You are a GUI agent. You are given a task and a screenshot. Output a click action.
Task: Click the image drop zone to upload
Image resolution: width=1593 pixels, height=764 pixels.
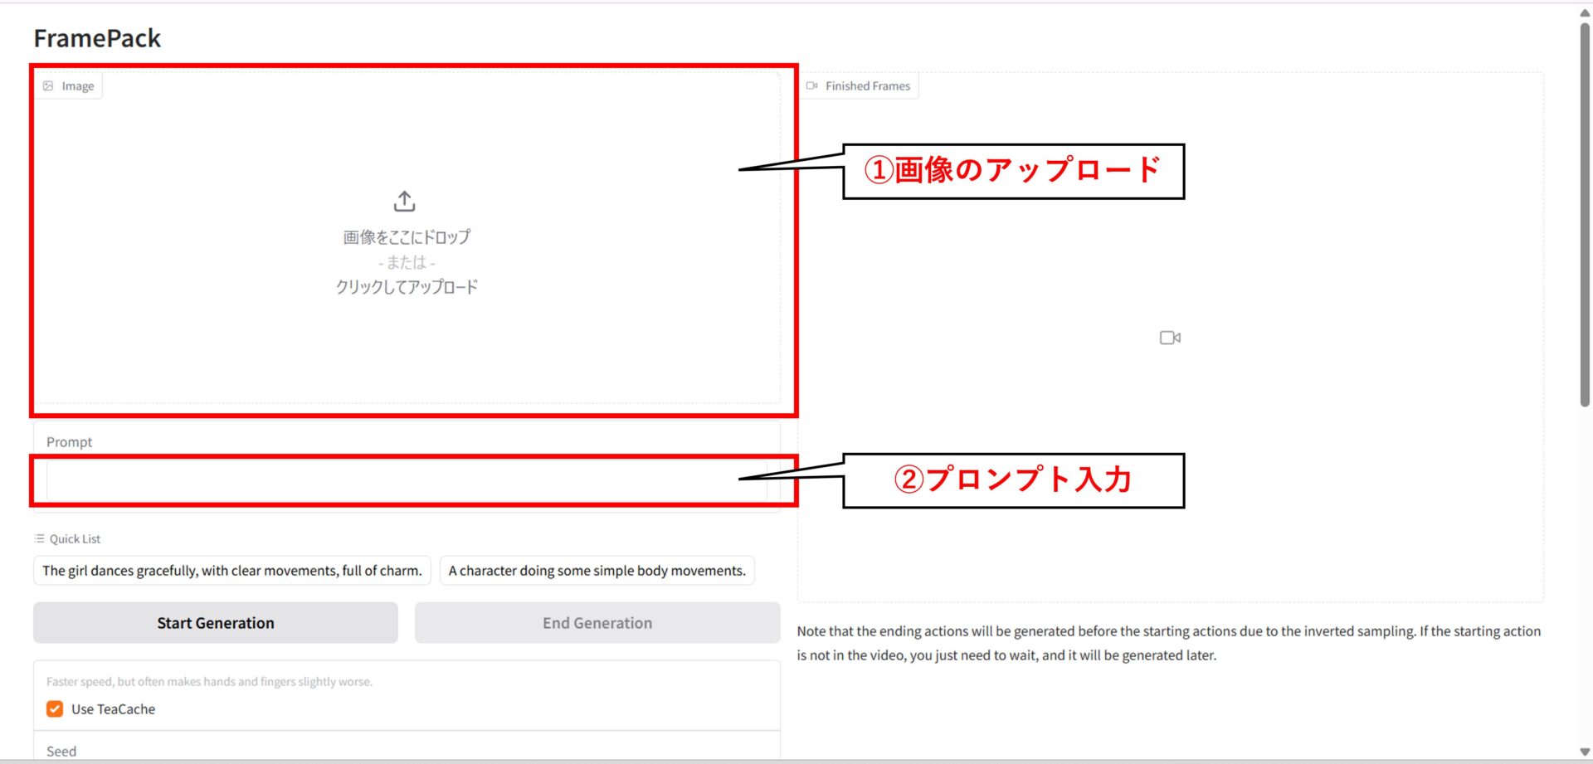coord(405,241)
